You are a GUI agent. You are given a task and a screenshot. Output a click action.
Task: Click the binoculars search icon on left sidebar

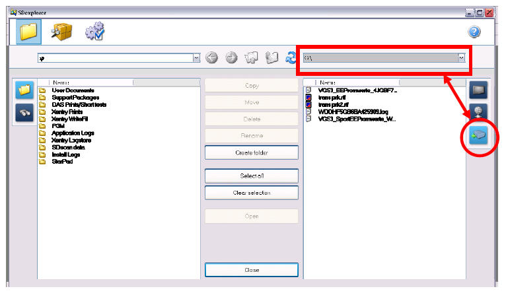click(24, 113)
